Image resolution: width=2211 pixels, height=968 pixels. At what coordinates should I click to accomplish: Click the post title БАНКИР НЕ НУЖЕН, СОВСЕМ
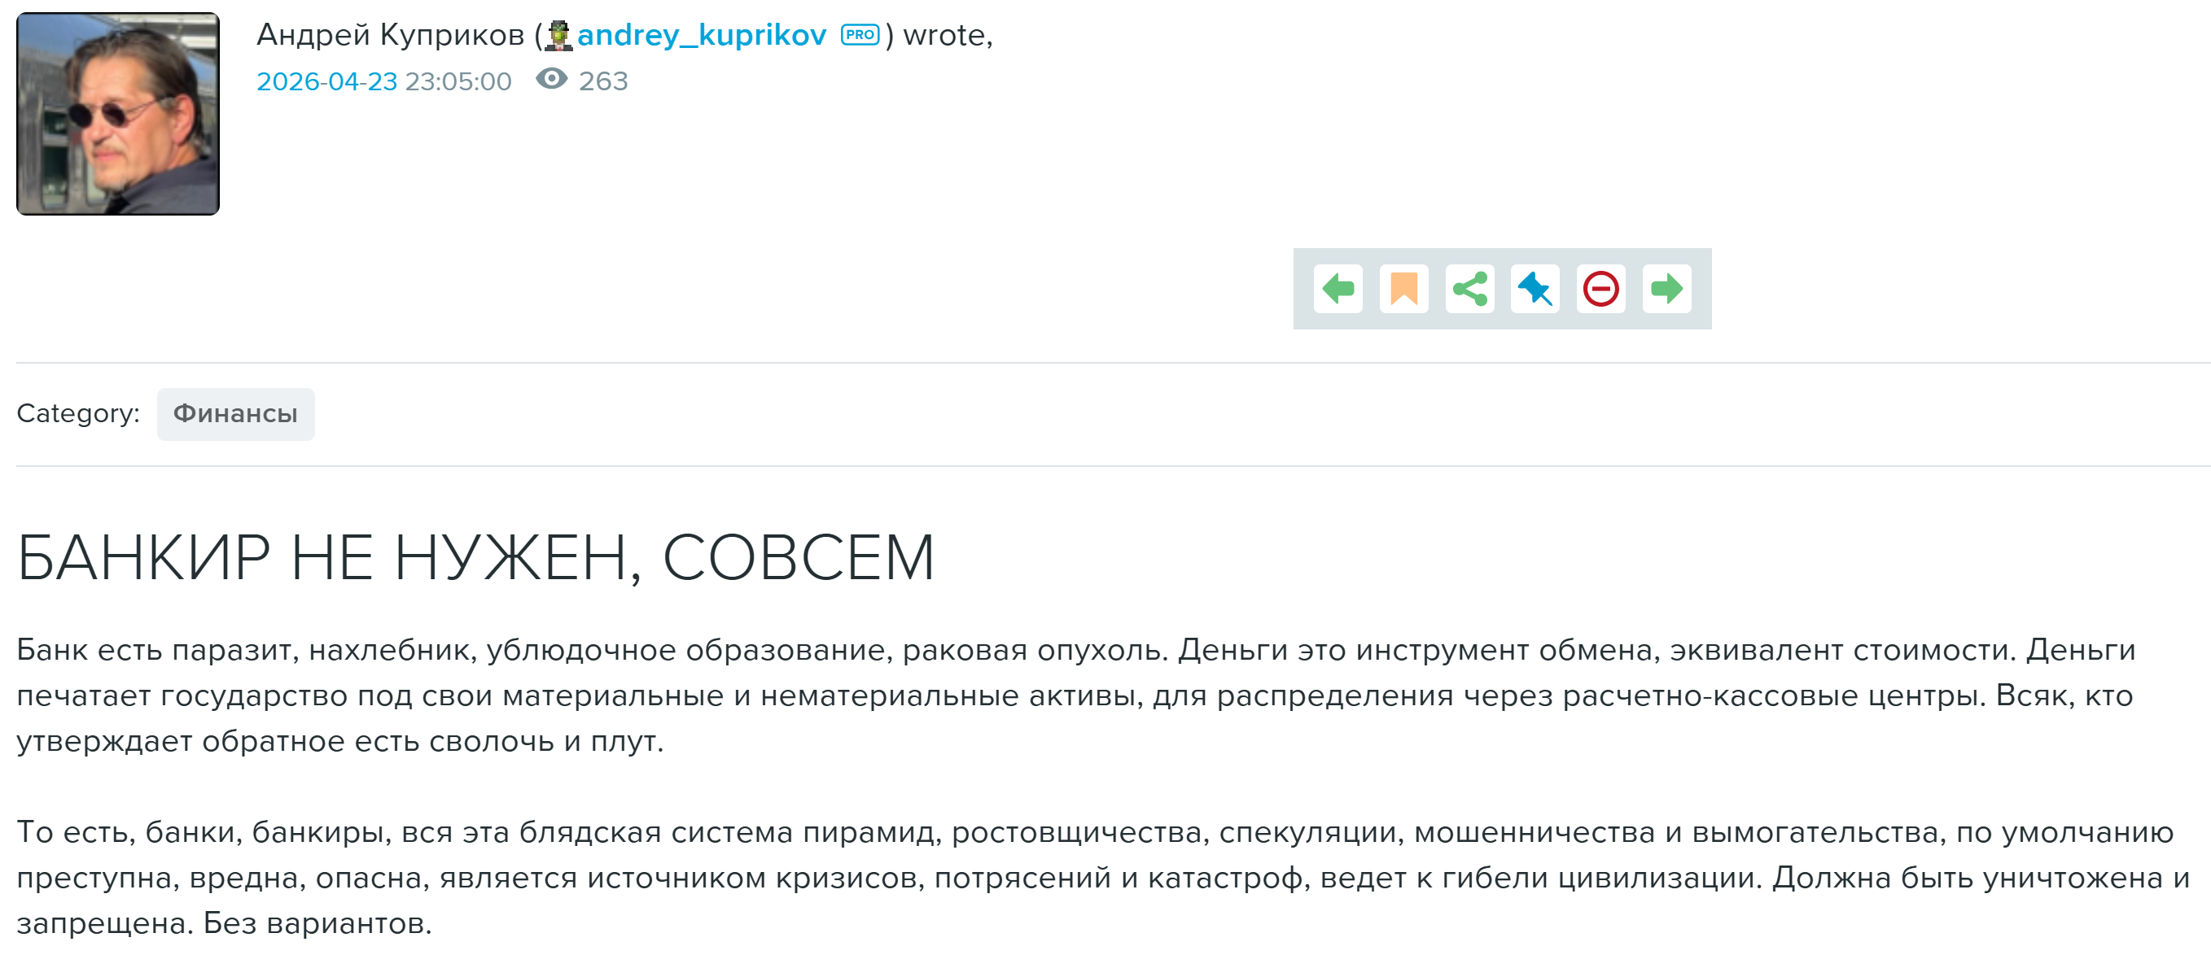tap(475, 558)
